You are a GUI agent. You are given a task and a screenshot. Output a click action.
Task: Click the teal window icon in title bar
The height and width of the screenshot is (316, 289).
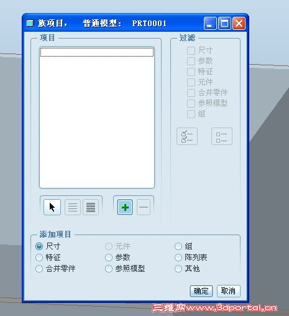[30, 23]
